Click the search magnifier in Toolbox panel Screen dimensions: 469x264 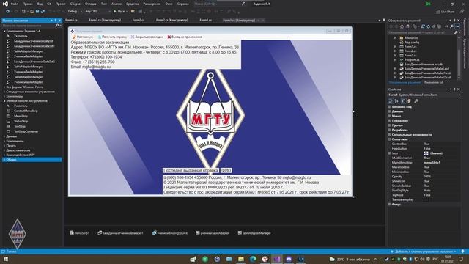click(x=57, y=26)
